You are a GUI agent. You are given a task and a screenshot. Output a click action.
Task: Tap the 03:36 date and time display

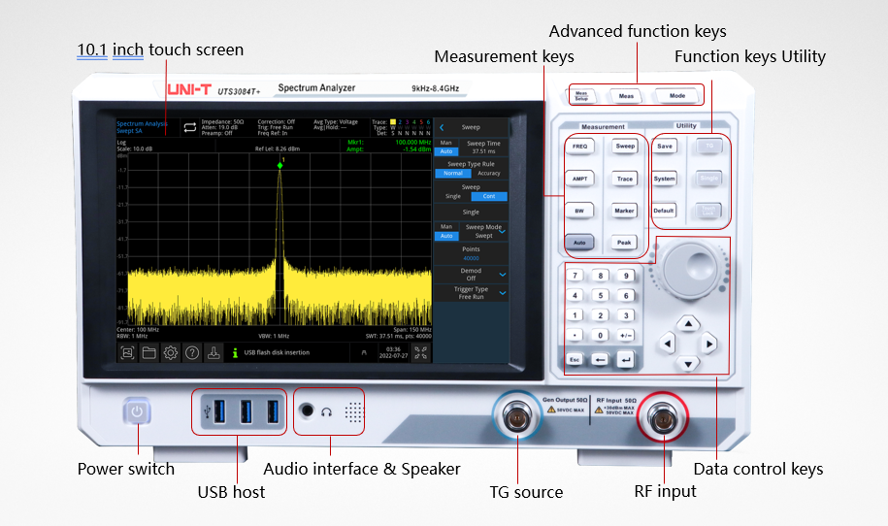(x=393, y=352)
